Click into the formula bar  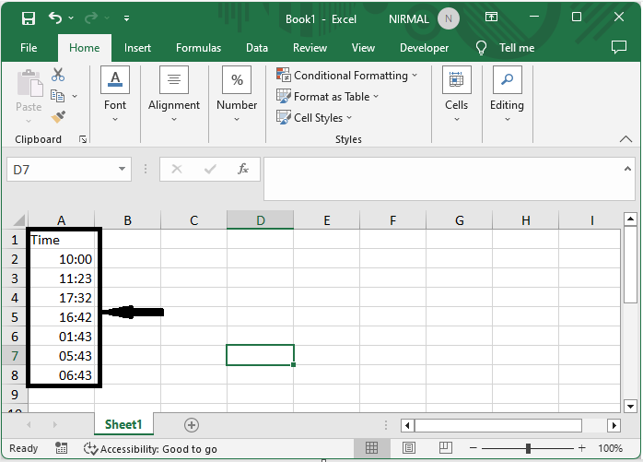442,179
